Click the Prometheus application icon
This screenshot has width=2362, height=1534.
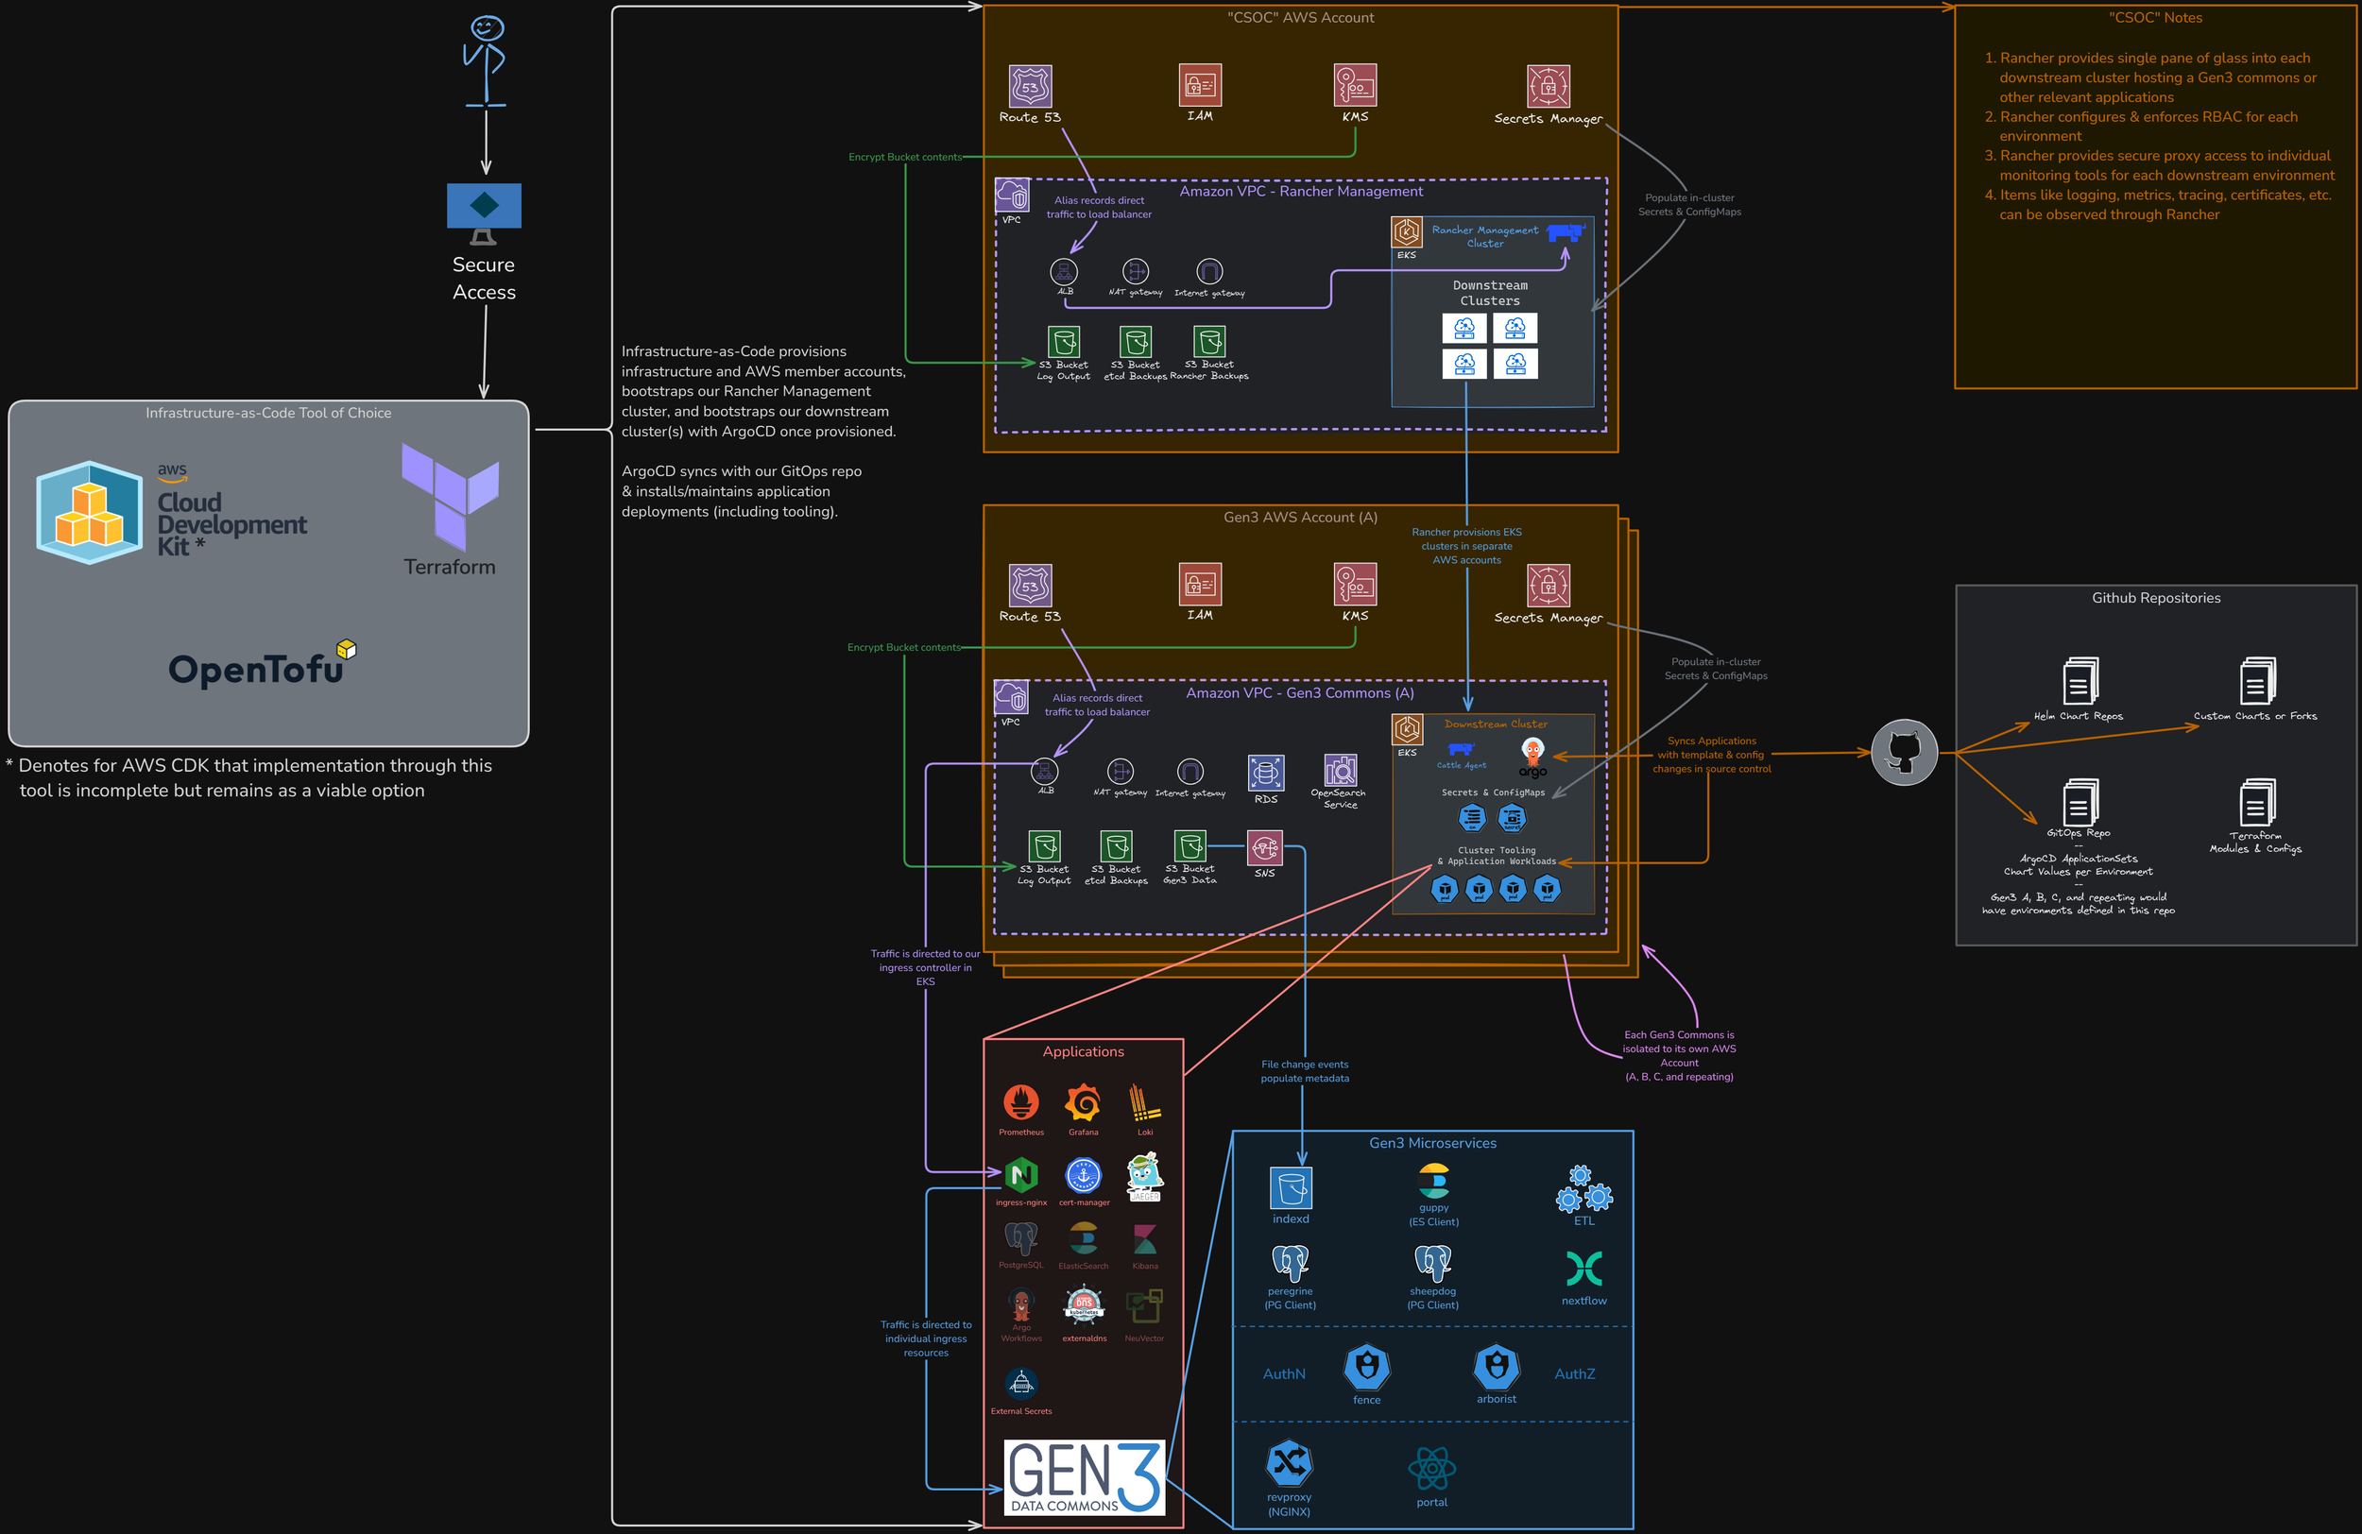click(1020, 1101)
